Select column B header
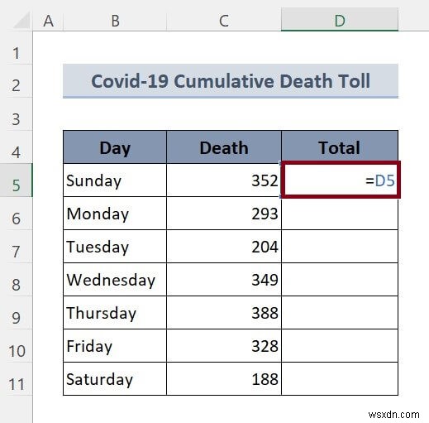429x423 pixels. pyautogui.click(x=115, y=21)
